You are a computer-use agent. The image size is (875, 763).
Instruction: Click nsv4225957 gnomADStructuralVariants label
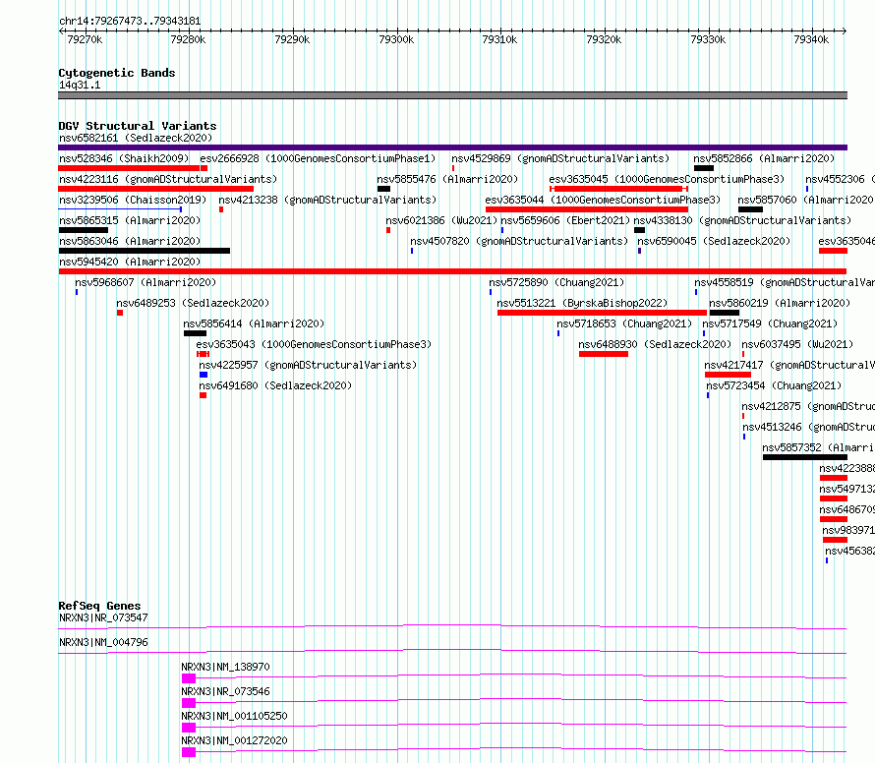(x=308, y=365)
